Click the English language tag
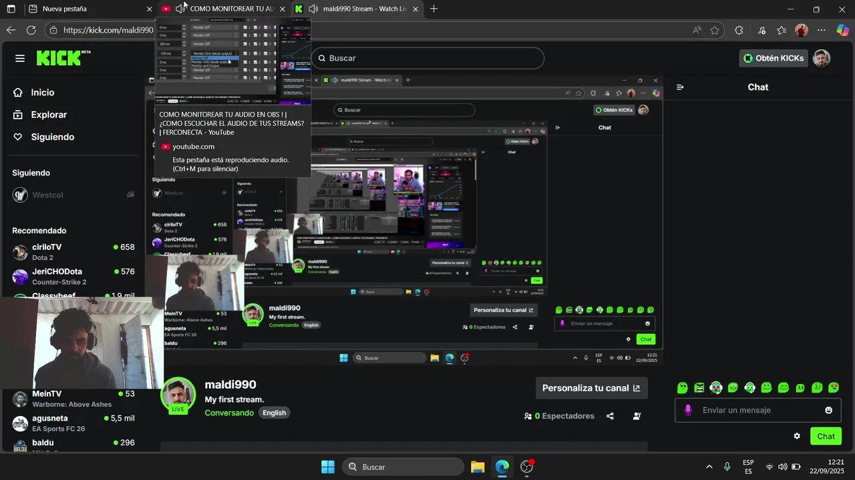Viewport: 855px width, 480px height. click(274, 413)
